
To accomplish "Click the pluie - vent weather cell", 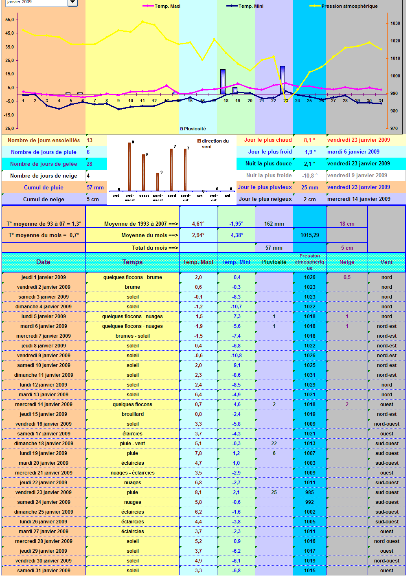I will pyautogui.click(x=132, y=444).
